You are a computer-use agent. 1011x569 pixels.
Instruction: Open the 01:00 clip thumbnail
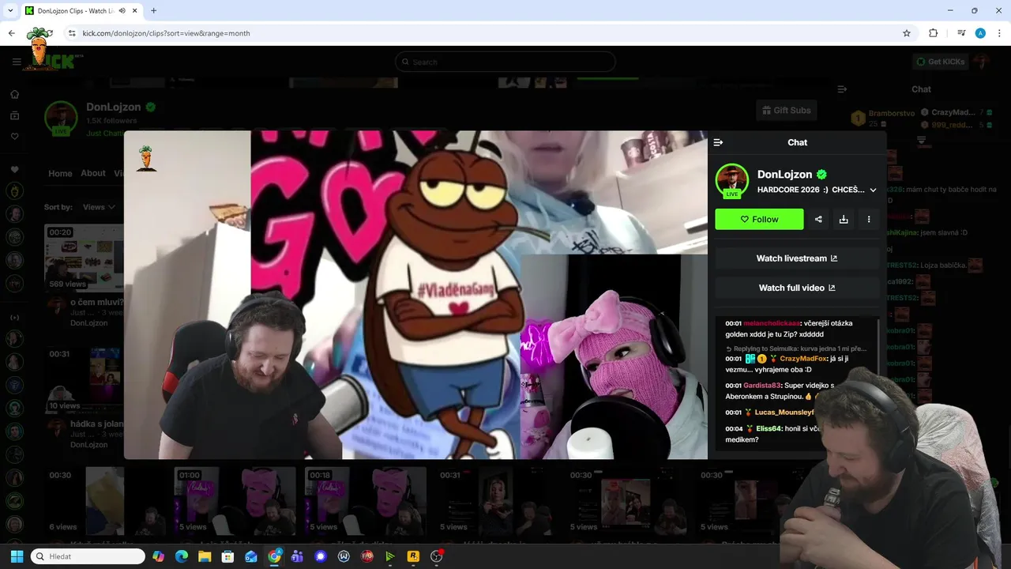[x=235, y=500]
